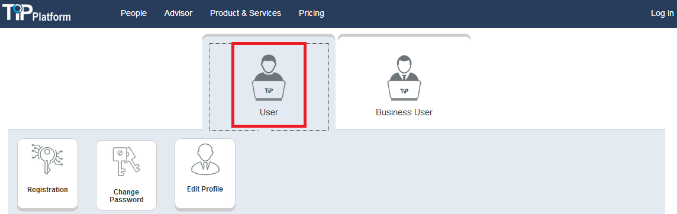This screenshot has height=214, width=677.
Task: Click the TiP Platform logo
Action: tap(36, 12)
